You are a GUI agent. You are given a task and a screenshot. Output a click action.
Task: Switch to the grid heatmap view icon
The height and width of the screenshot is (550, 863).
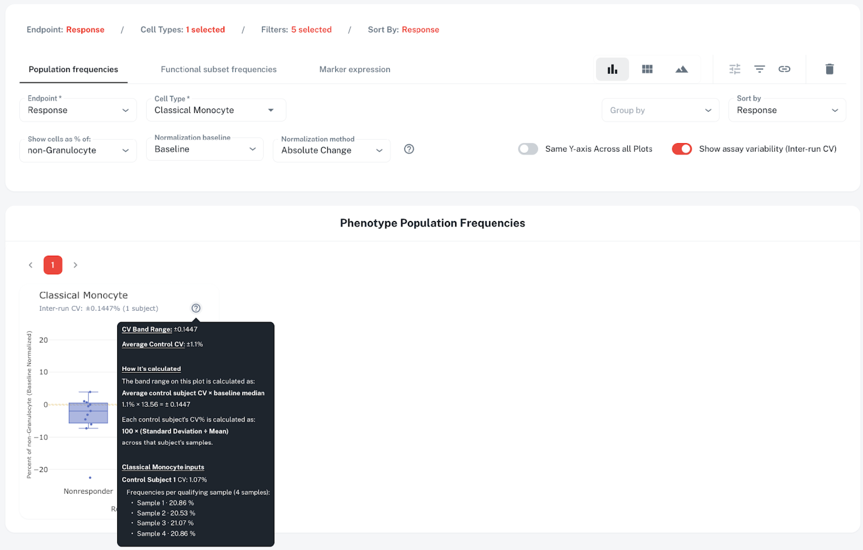coord(647,69)
